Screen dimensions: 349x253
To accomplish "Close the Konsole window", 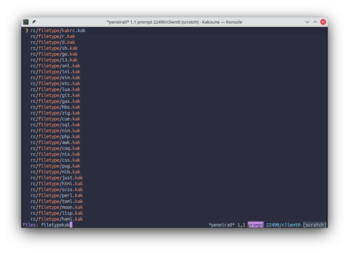I will pos(323,22).
